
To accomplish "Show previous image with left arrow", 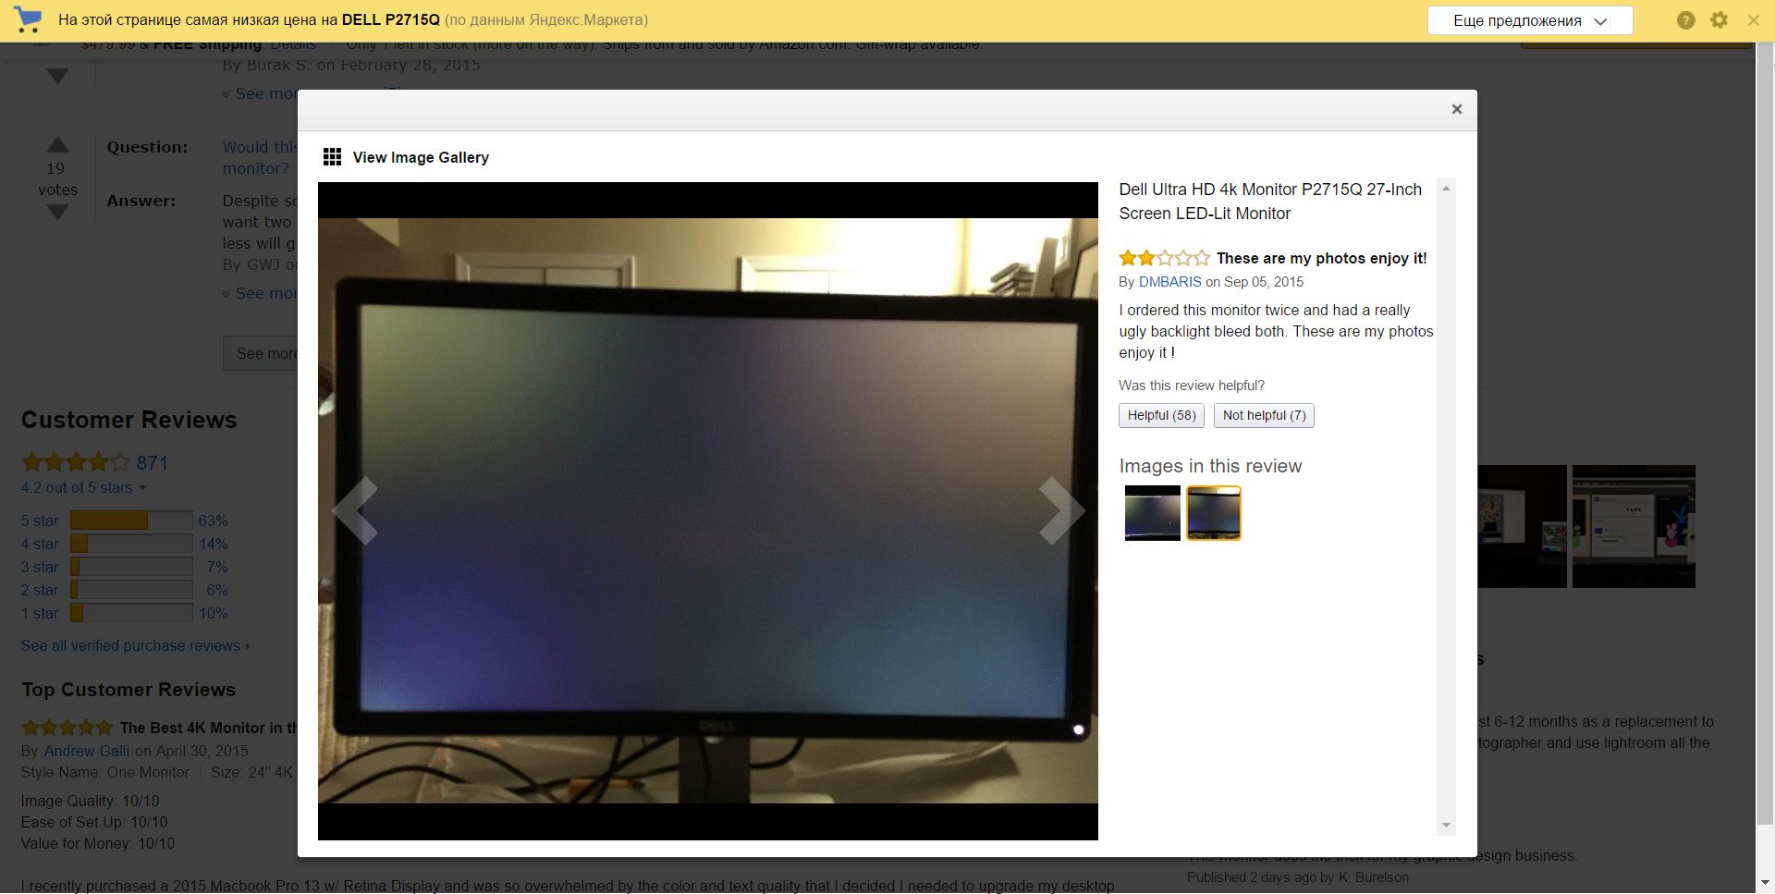I will point(355,510).
